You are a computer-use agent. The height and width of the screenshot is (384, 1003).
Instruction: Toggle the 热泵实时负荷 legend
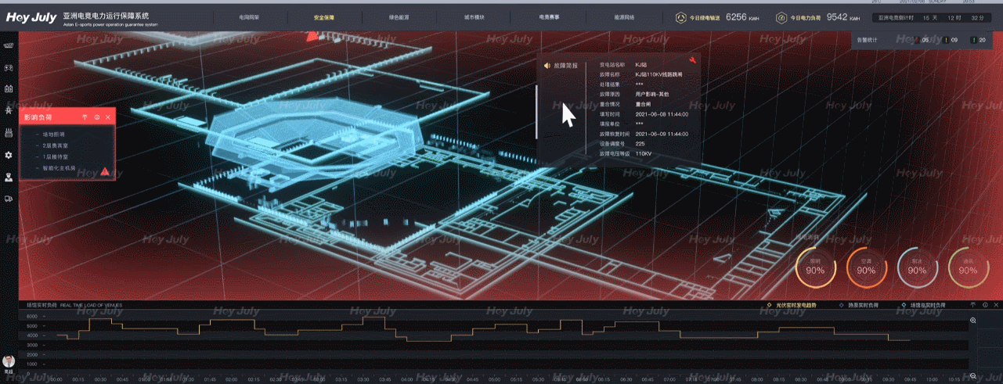click(858, 305)
